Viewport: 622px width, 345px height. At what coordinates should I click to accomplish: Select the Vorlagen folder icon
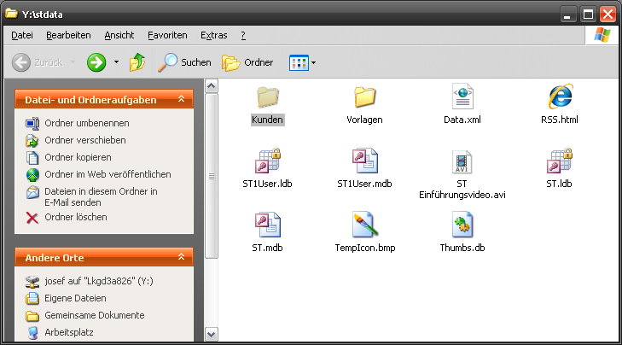[x=364, y=96]
